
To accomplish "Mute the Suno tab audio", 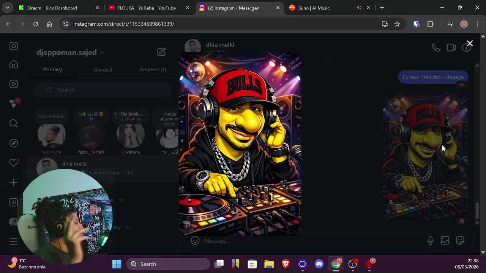I will pos(359,8).
